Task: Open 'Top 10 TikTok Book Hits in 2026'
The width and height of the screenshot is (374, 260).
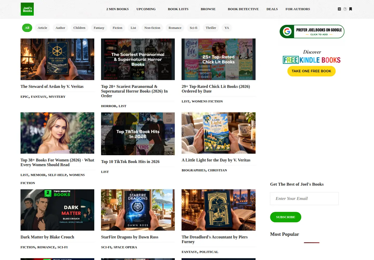Action: [130, 162]
